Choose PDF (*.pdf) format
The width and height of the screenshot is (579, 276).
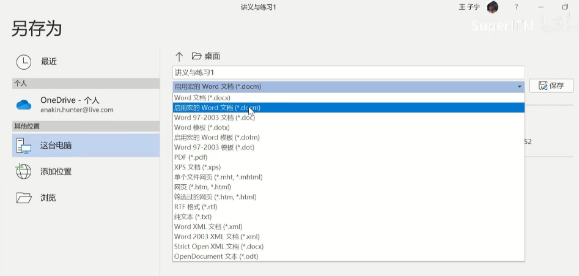pyautogui.click(x=349, y=157)
